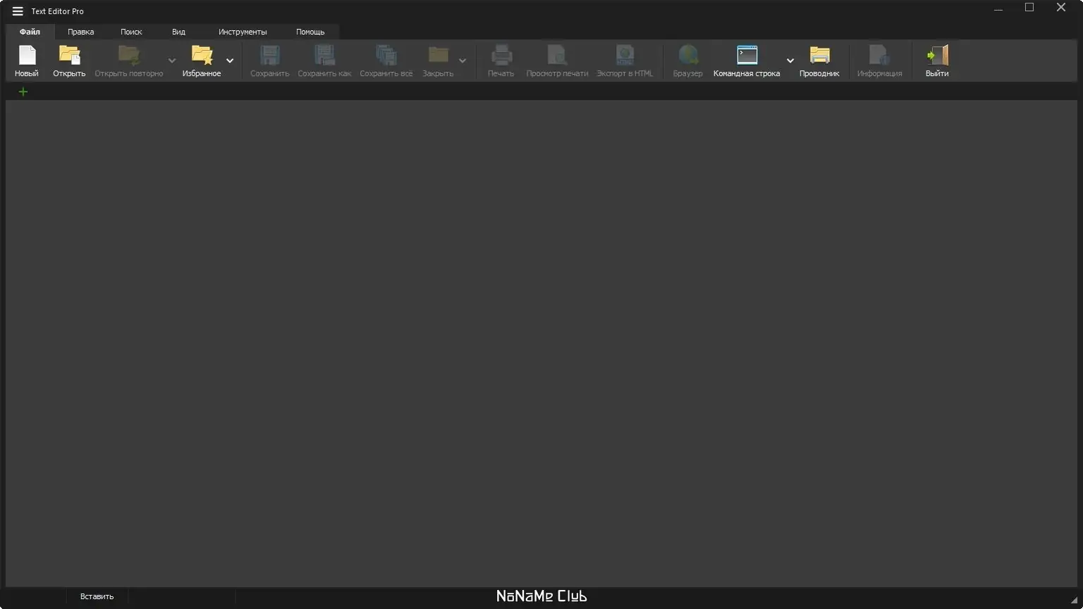The width and height of the screenshot is (1083, 609).
Task: Add a new tab with green plus
Action: click(x=23, y=92)
